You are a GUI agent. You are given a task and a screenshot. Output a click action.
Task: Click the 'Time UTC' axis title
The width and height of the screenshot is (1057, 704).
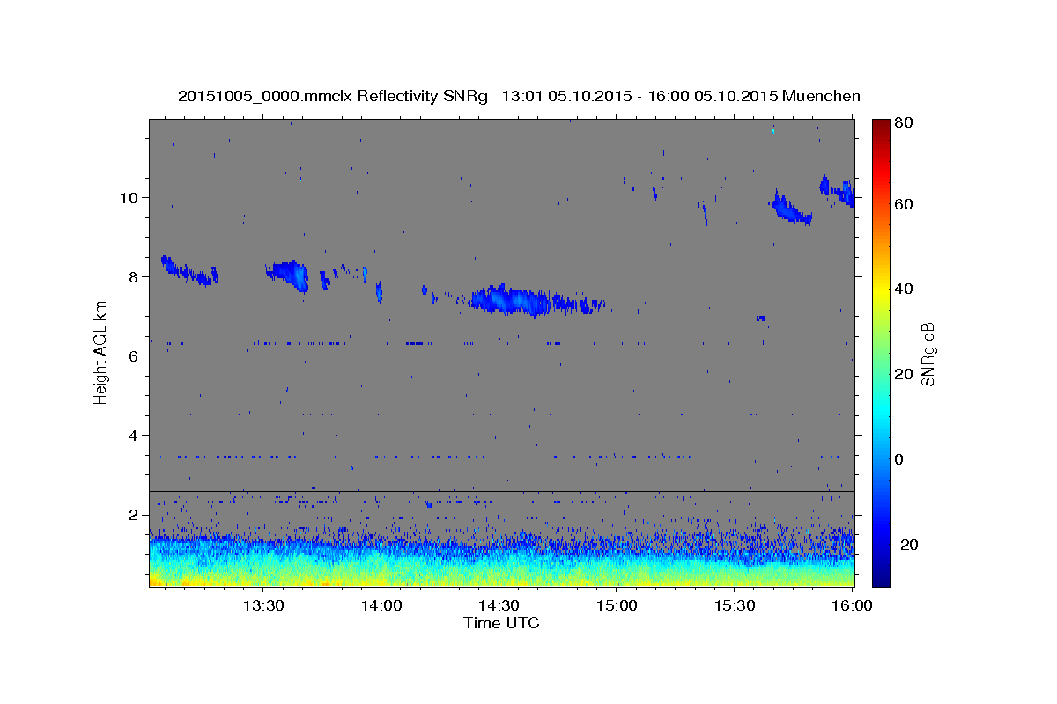click(501, 623)
